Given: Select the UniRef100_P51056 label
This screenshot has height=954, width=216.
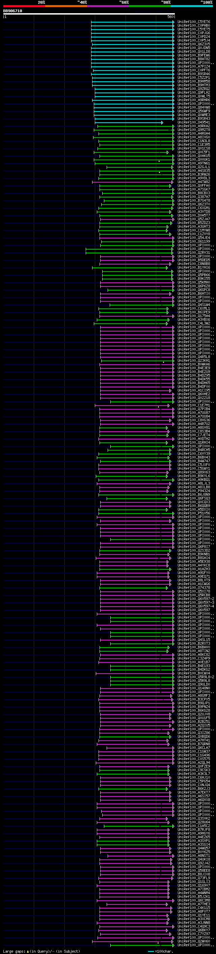Looking at the screenshot, I should [194, 513].
